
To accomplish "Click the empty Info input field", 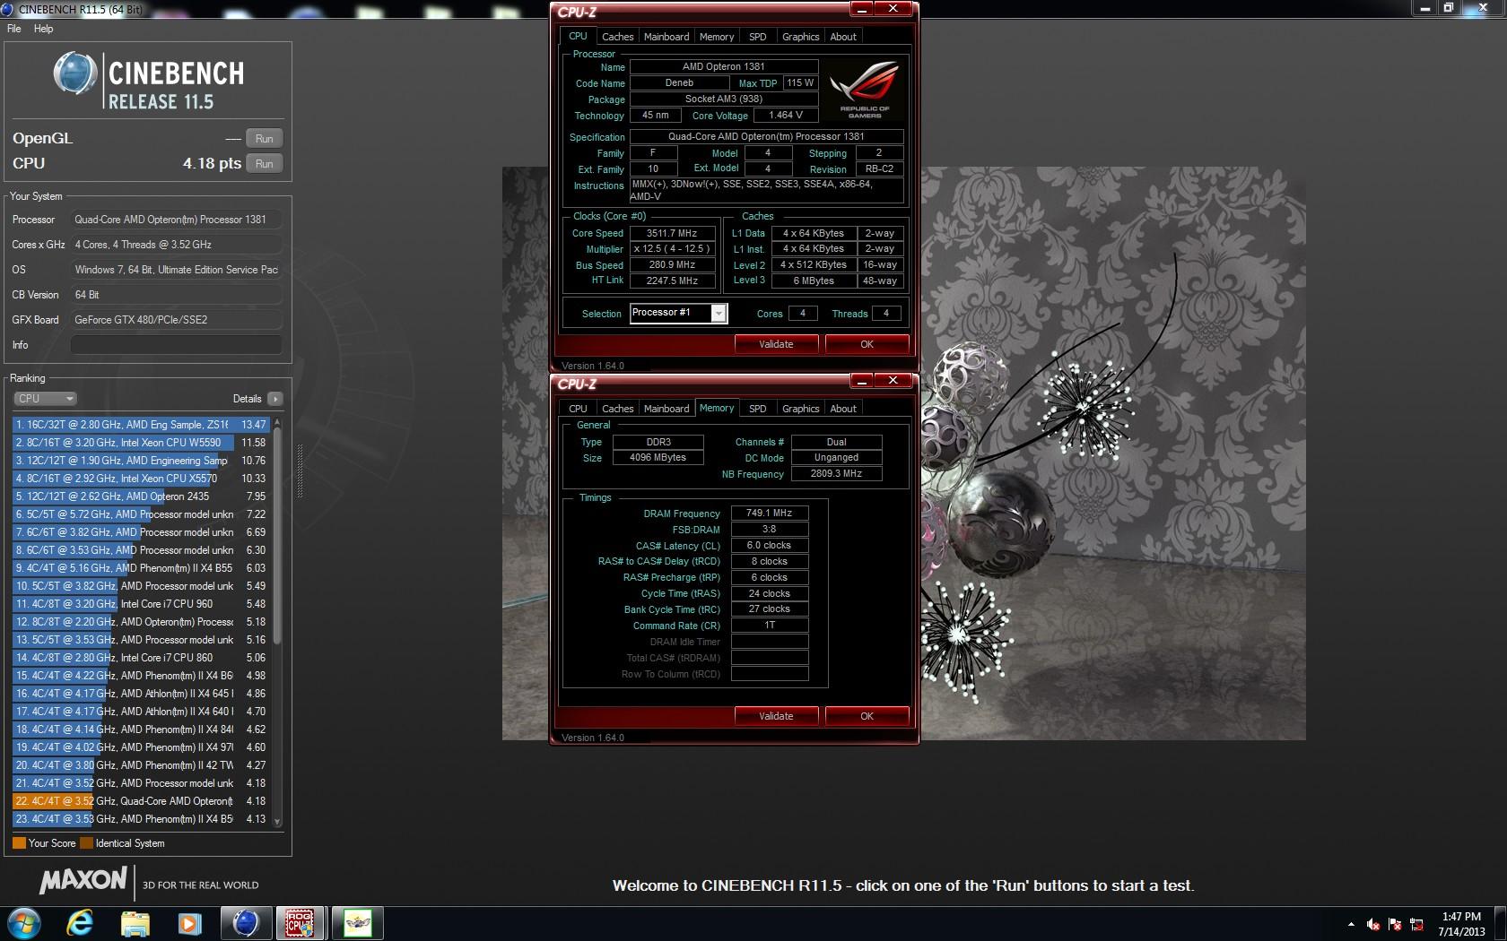I will [x=176, y=345].
